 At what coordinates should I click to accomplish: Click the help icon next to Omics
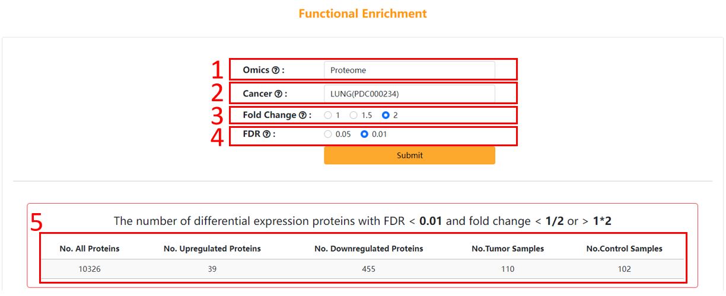pos(275,70)
